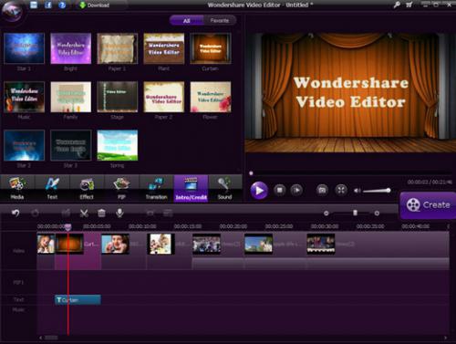Viewport: 456px width, 344px height.
Task: Zoom in the timeline
Action: [x=377, y=214]
